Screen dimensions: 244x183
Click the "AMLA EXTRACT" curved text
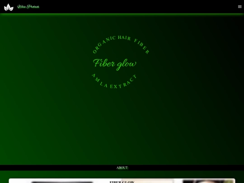point(114,81)
